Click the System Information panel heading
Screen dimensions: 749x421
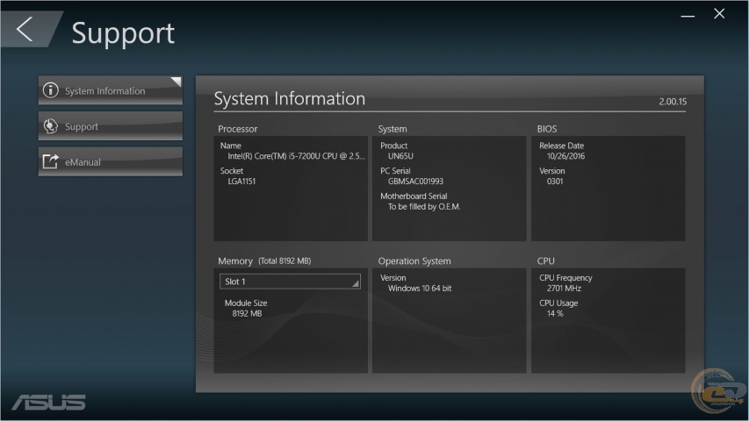(290, 99)
